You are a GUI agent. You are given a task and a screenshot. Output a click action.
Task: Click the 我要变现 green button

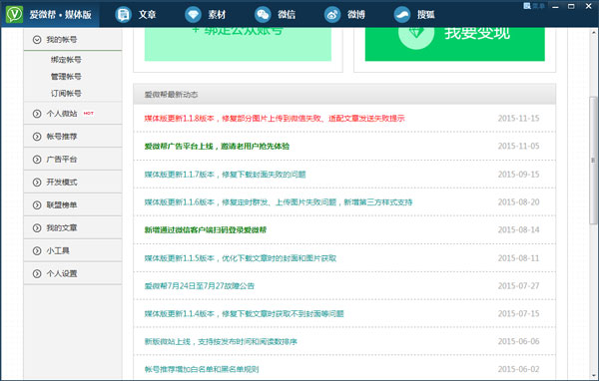[454, 44]
